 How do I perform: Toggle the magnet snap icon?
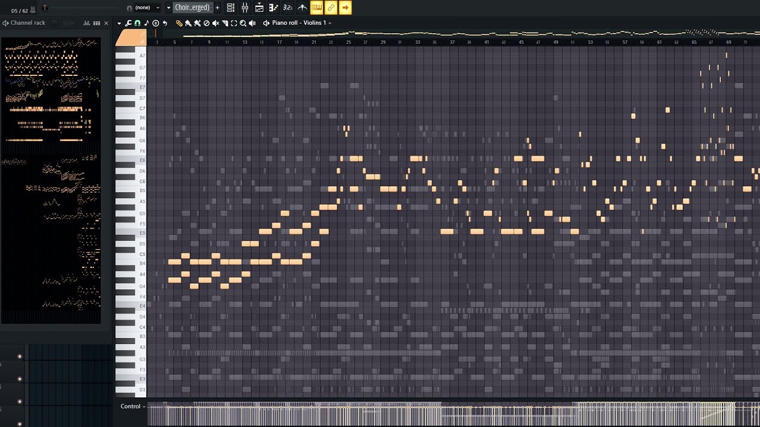(x=137, y=23)
